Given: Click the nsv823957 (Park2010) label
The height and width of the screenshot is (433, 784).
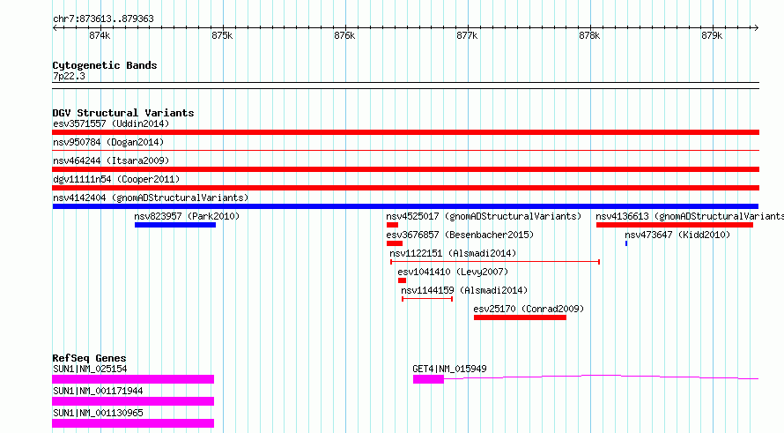Looking at the screenshot, I should click(x=187, y=216).
